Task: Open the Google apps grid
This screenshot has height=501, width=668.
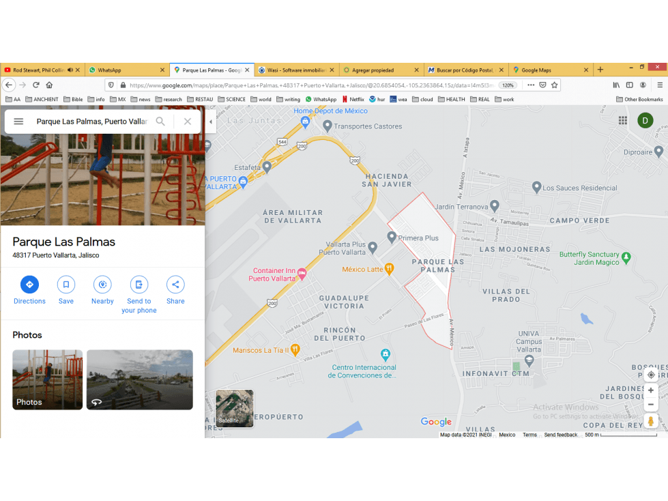Action: (622, 121)
